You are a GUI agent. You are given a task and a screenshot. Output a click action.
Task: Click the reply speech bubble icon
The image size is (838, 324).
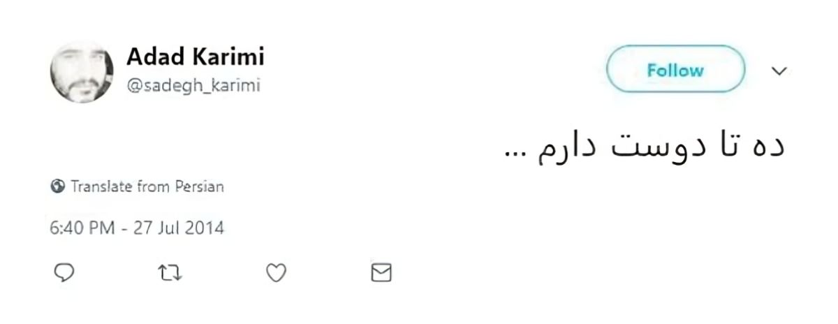[64, 272]
